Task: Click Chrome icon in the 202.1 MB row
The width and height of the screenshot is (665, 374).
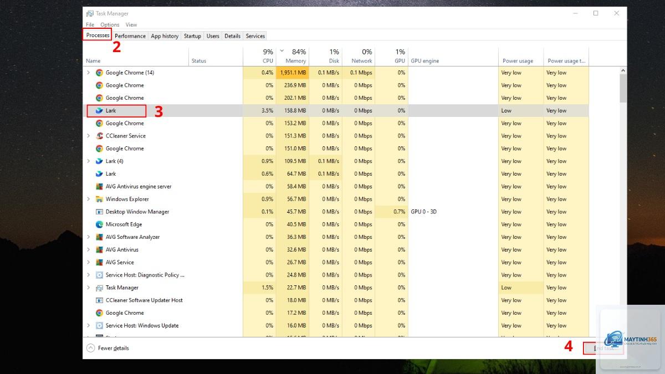Action: coord(99,98)
